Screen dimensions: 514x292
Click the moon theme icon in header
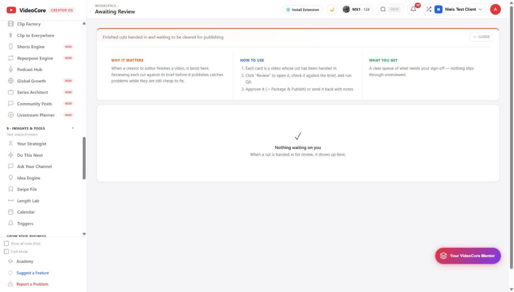click(332, 10)
